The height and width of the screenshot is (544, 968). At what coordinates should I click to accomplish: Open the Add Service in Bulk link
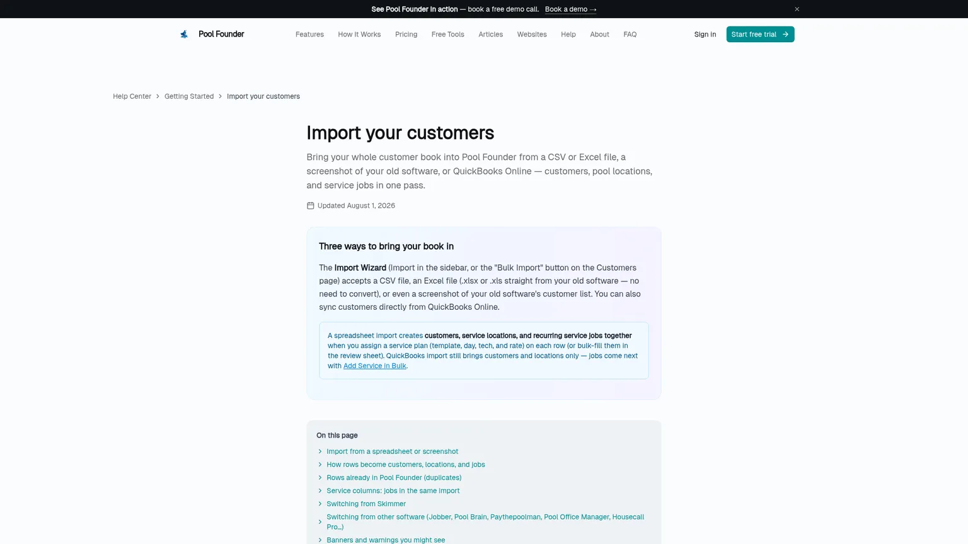374,366
